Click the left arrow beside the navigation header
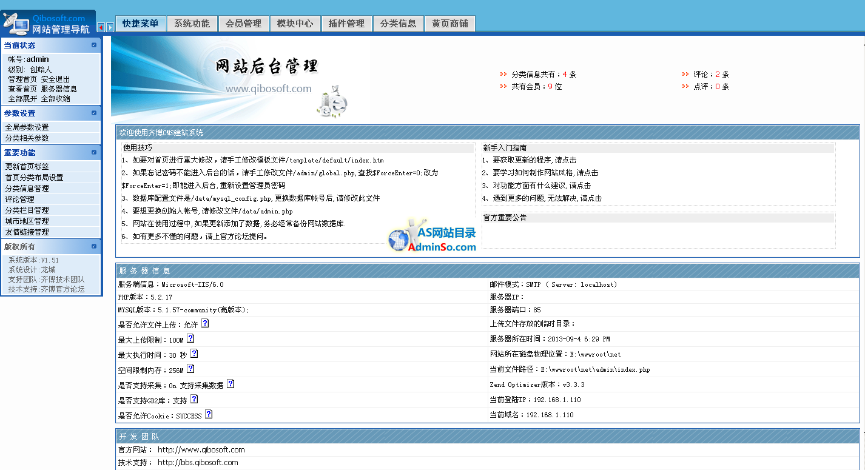865x470 pixels. click(101, 27)
